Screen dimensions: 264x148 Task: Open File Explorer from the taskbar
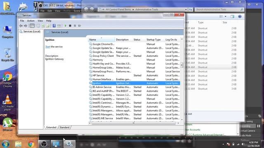(18, 144)
